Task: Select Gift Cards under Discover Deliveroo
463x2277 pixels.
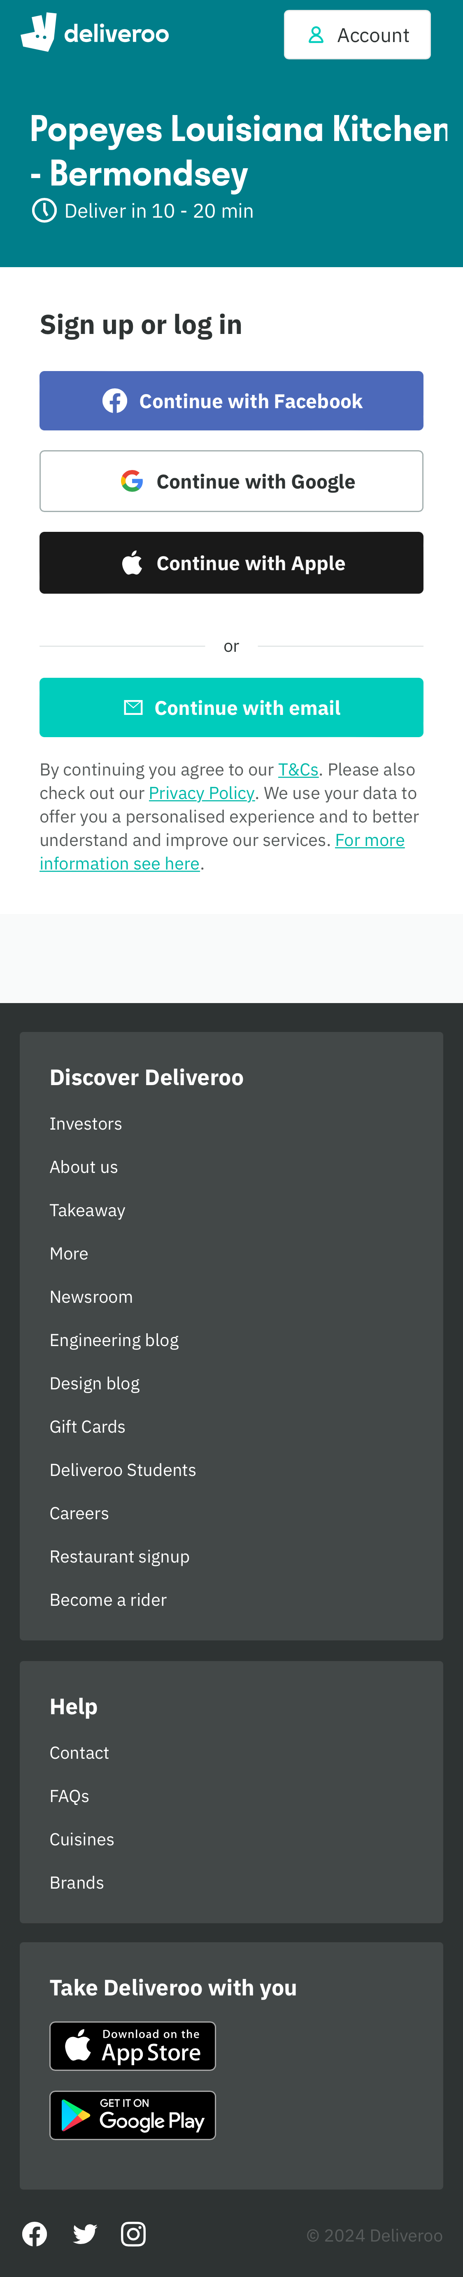Action: pos(86,1426)
